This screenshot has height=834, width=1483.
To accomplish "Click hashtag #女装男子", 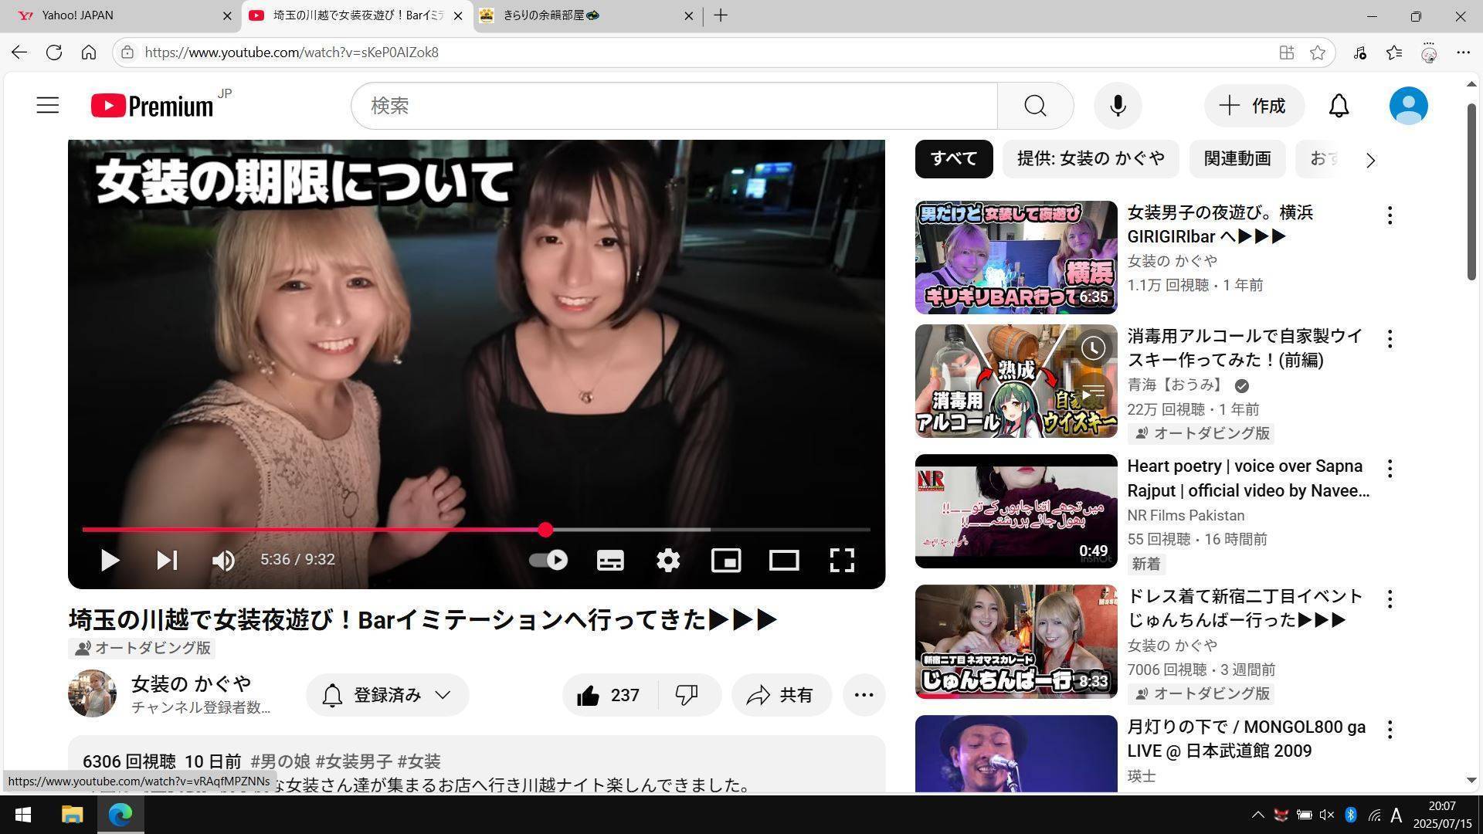I will [353, 761].
